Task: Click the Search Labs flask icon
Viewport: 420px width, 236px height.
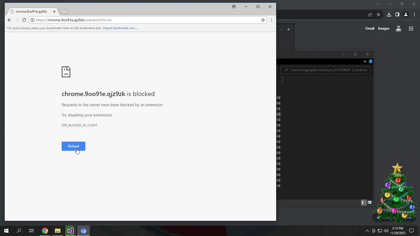Action: [398, 29]
